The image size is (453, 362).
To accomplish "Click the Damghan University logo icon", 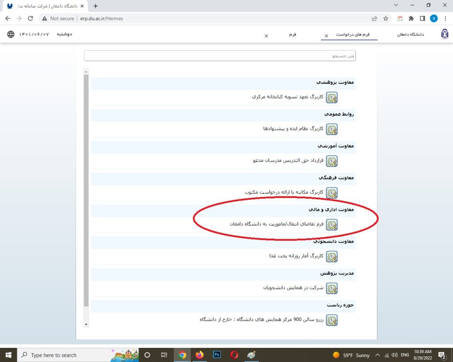I will click(445, 34).
